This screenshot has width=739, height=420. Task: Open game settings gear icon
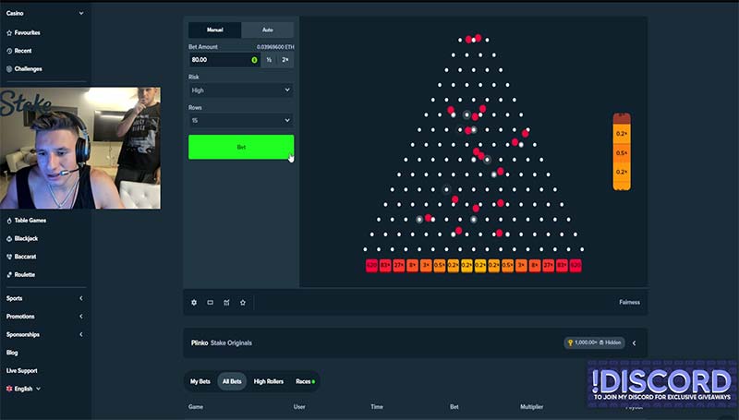point(194,302)
